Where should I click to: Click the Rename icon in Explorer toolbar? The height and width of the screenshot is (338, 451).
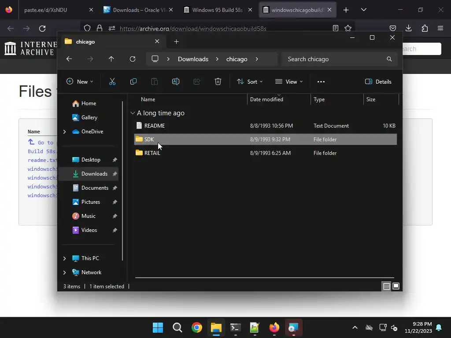[176, 81]
